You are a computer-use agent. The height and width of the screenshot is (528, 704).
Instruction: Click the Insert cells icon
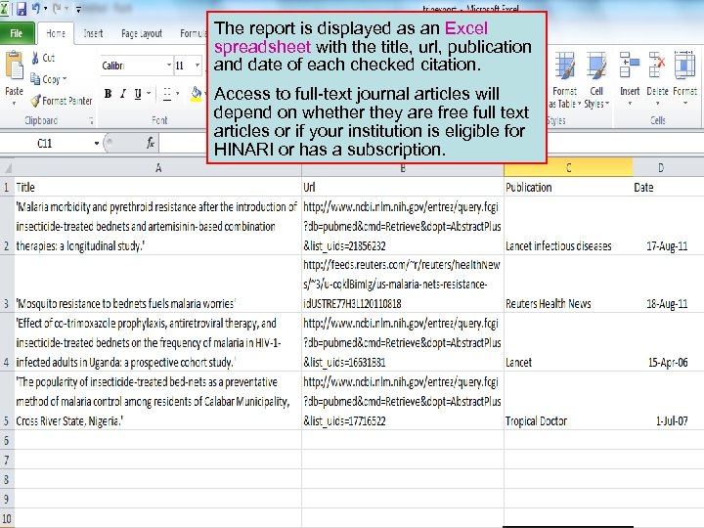click(630, 65)
